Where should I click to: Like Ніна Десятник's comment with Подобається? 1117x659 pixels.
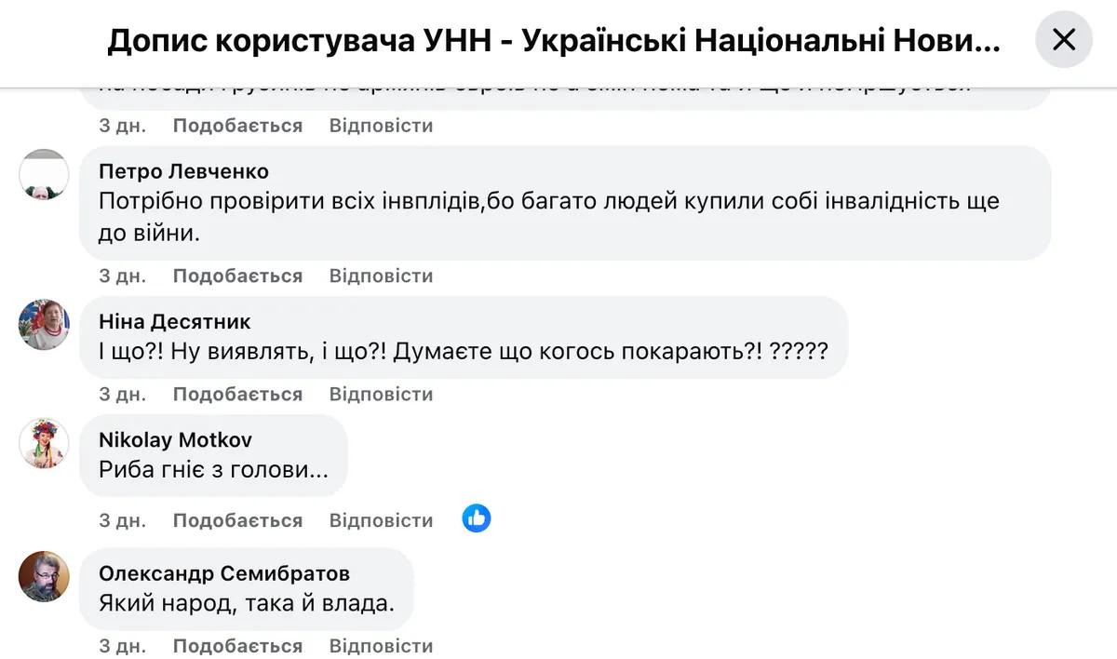coord(237,394)
